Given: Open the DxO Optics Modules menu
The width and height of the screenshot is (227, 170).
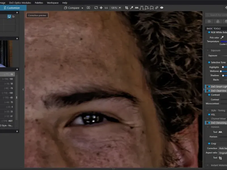Looking at the screenshot, I should coord(20,3).
